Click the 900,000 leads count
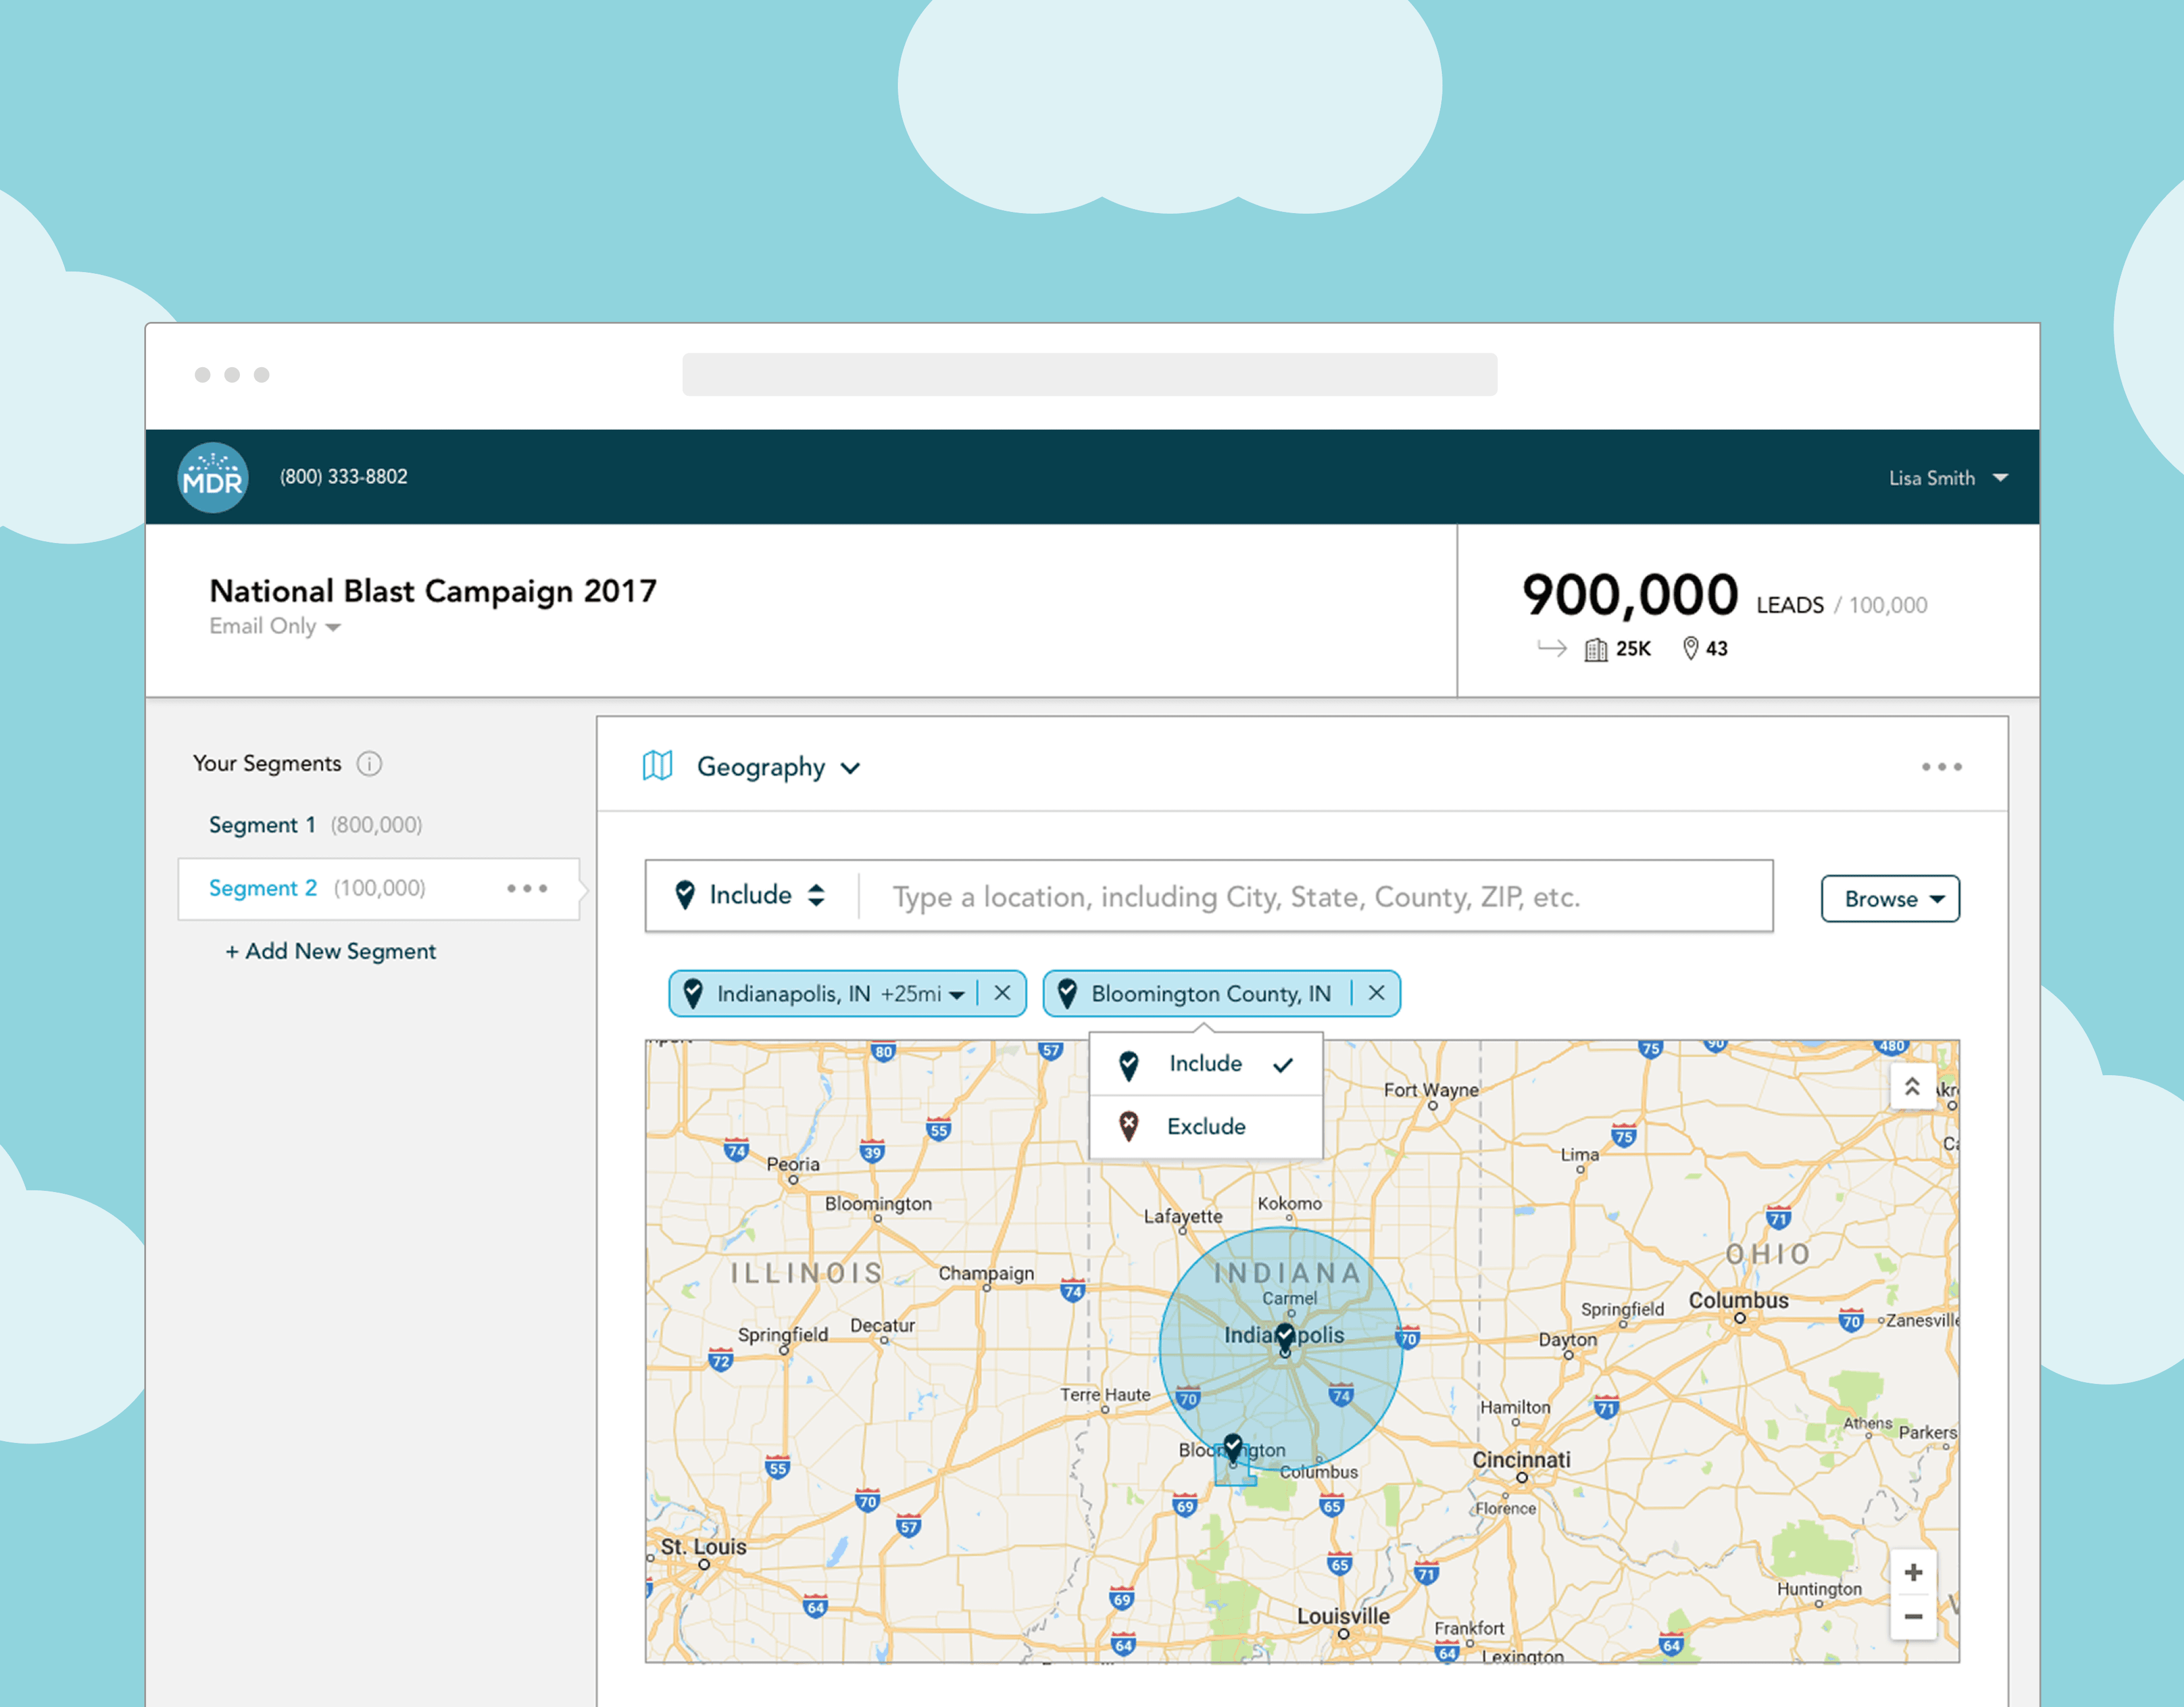The image size is (2184, 1707). [x=1630, y=595]
